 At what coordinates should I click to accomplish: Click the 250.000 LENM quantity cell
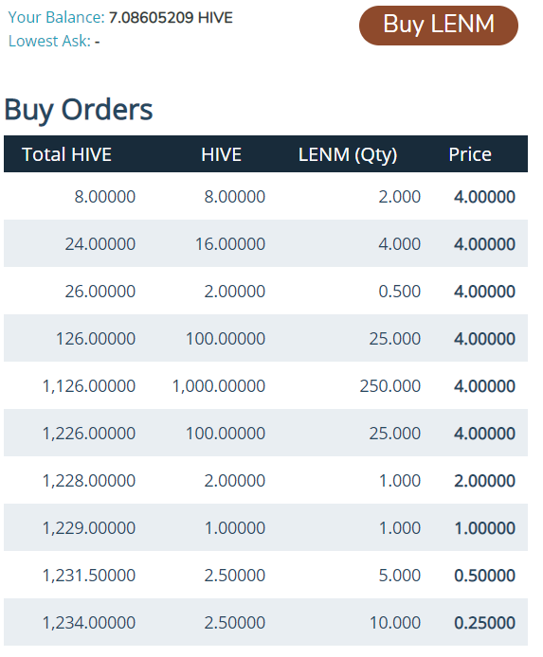pyautogui.click(x=389, y=386)
